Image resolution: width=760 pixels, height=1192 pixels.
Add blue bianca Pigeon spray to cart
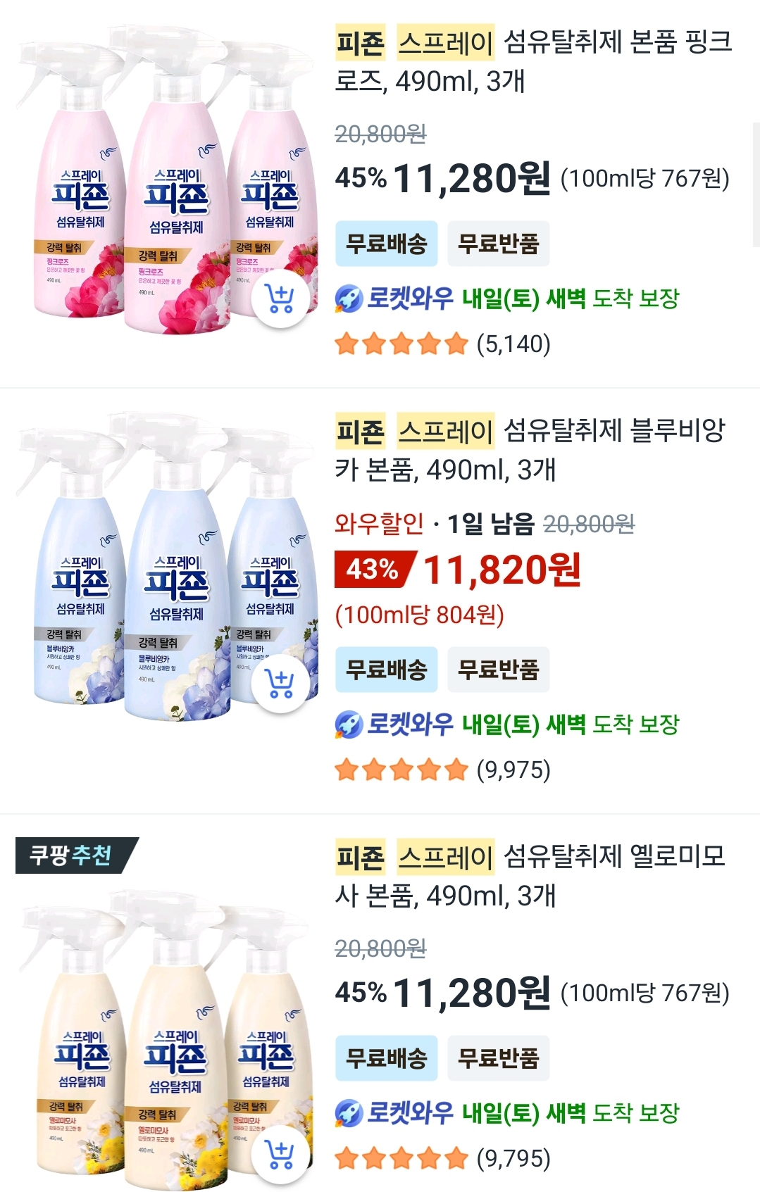280,684
